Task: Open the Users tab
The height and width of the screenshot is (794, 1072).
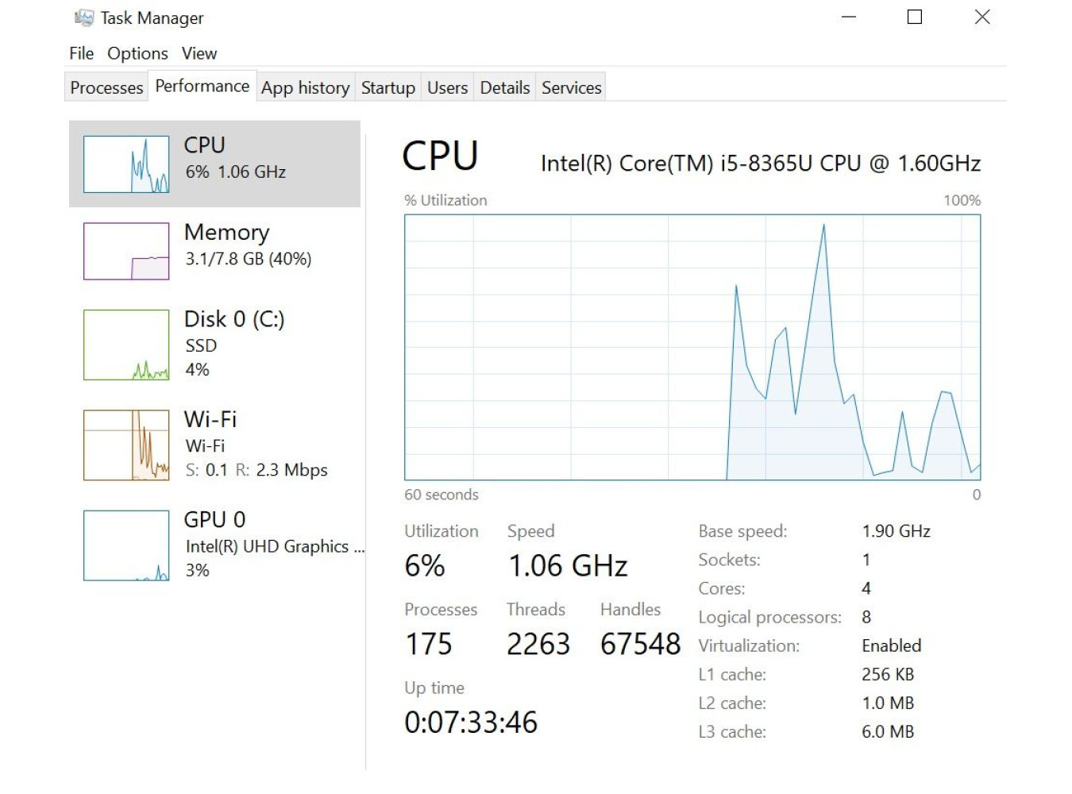Action: [x=447, y=87]
